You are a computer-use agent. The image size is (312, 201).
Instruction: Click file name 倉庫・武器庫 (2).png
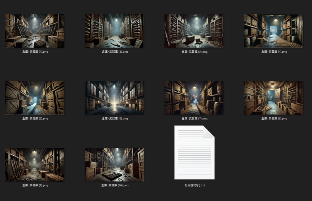pos(115,52)
